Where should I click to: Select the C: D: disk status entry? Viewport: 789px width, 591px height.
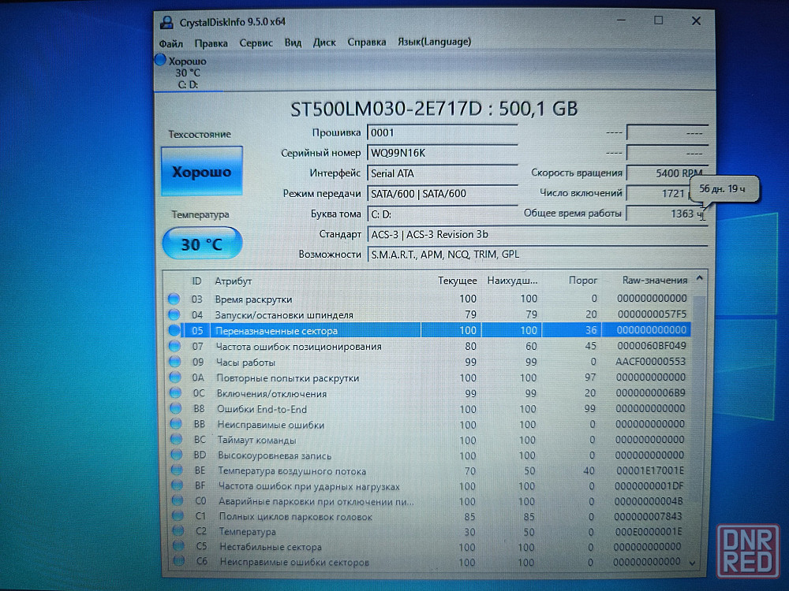point(188,72)
